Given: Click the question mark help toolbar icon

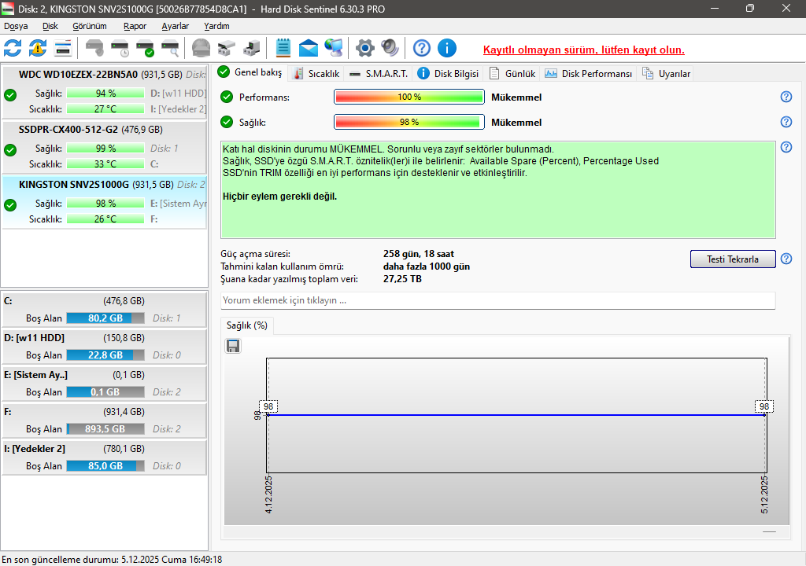Looking at the screenshot, I should [422, 48].
